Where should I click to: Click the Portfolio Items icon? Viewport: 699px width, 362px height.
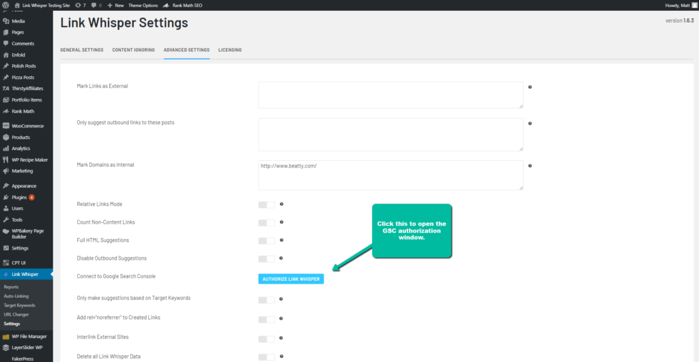click(x=5, y=100)
